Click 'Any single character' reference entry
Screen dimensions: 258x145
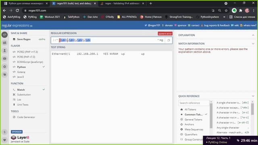[233, 128]
